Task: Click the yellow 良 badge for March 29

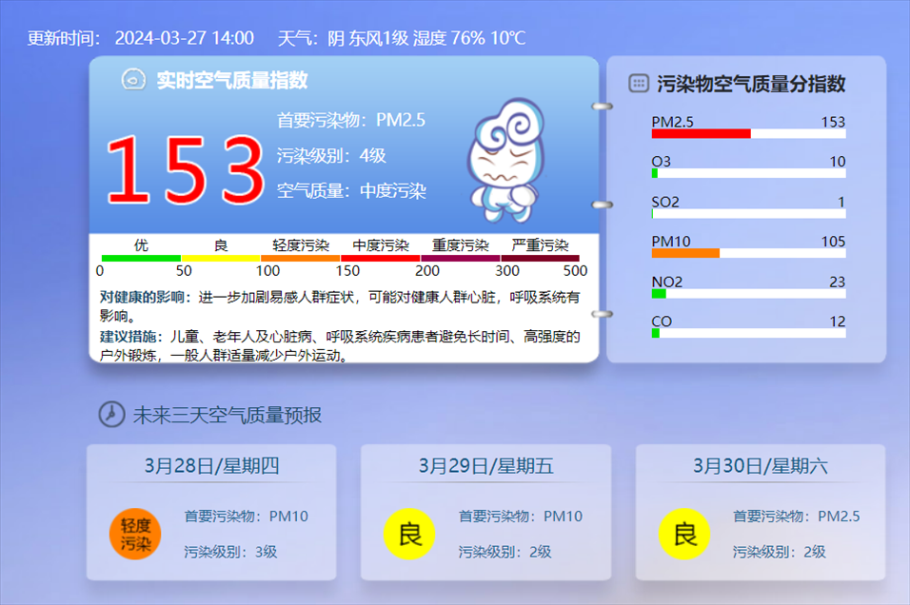Action: 409,534
